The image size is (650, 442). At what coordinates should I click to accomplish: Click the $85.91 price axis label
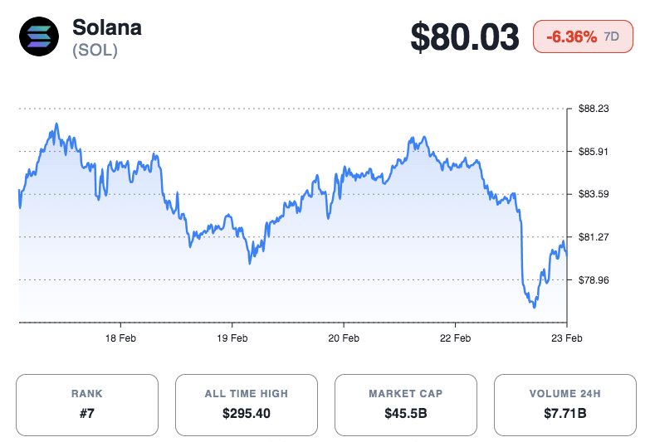pyautogui.click(x=594, y=151)
